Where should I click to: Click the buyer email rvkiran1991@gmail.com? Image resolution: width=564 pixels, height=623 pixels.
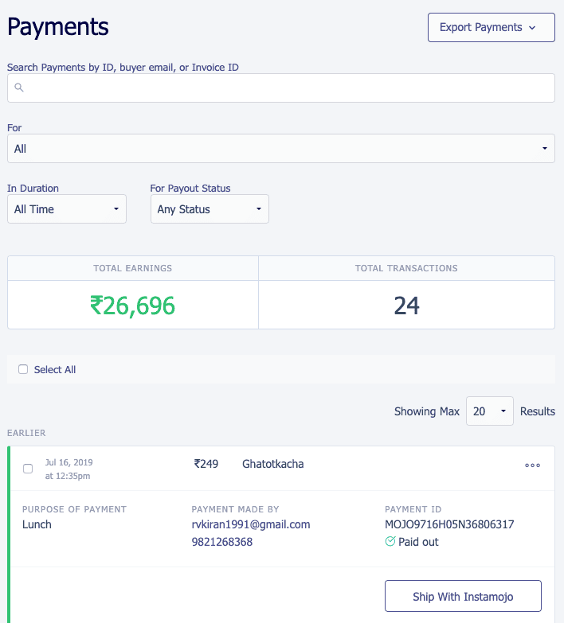(251, 524)
